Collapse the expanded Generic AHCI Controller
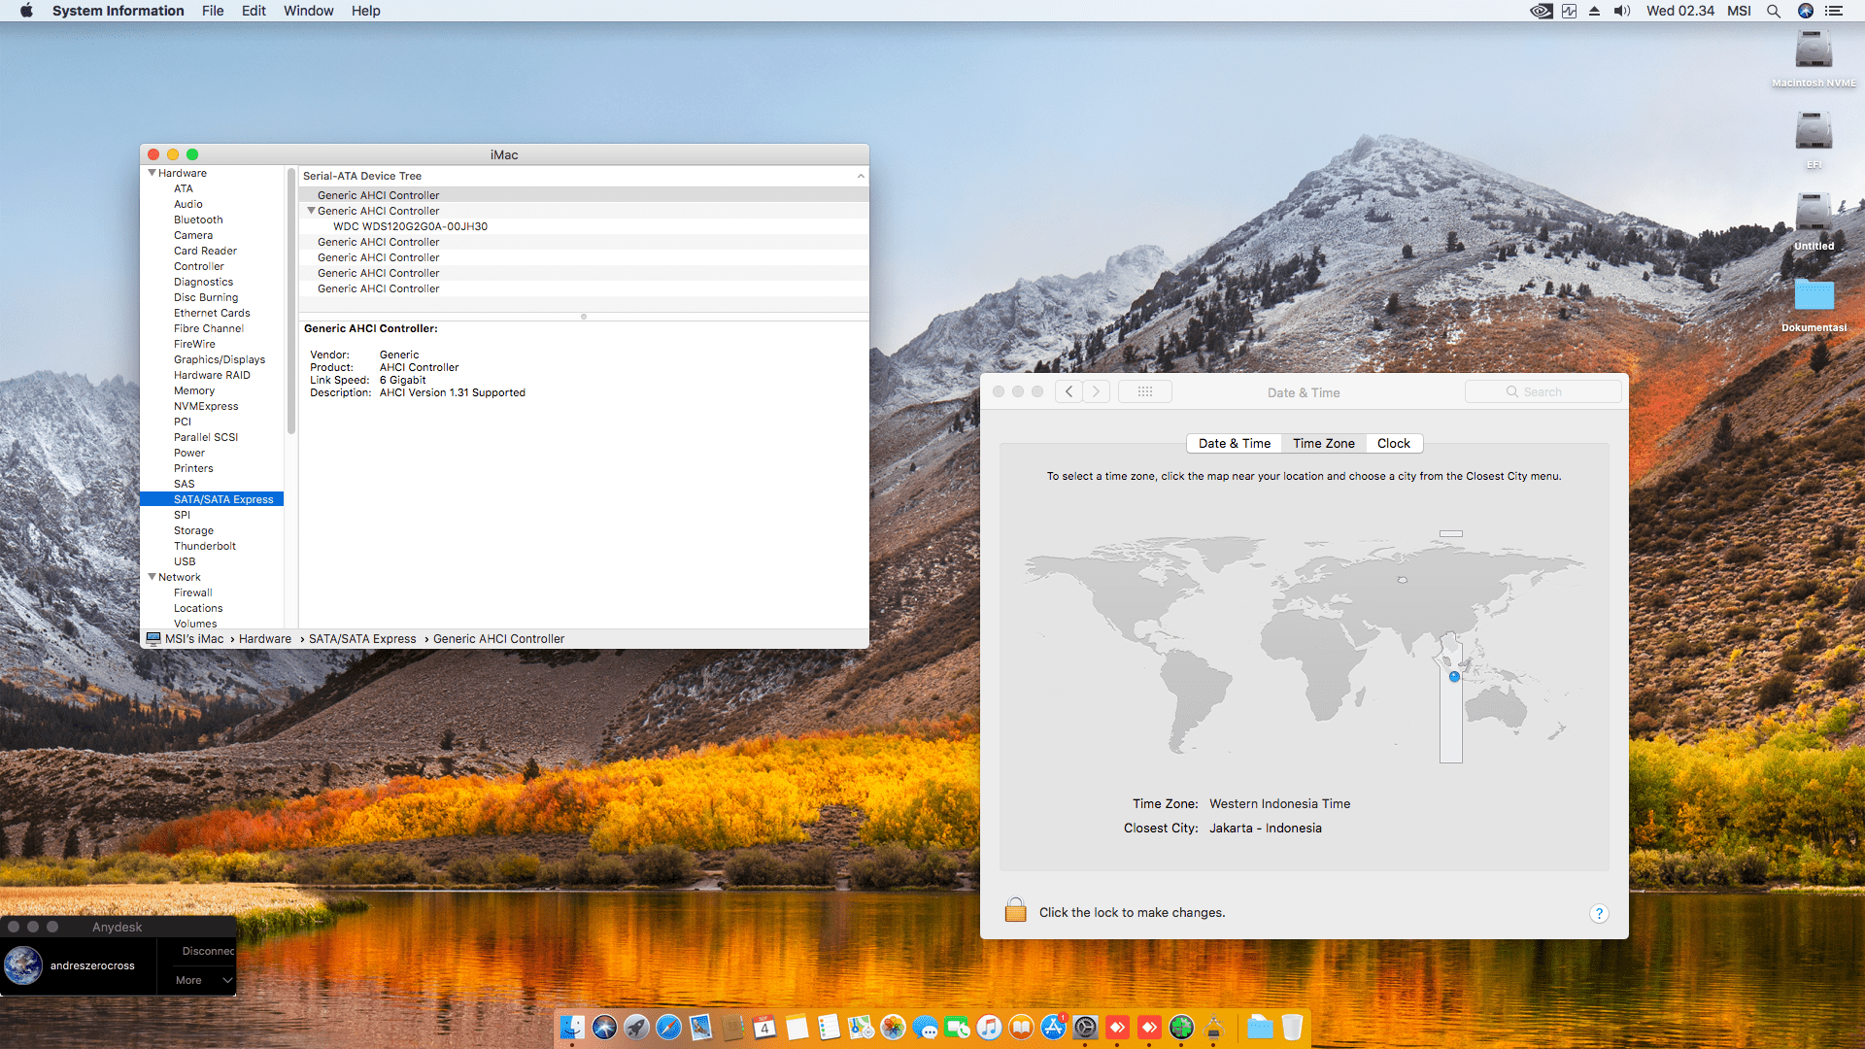Image resolution: width=1865 pixels, height=1049 pixels. tap(311, 211)
